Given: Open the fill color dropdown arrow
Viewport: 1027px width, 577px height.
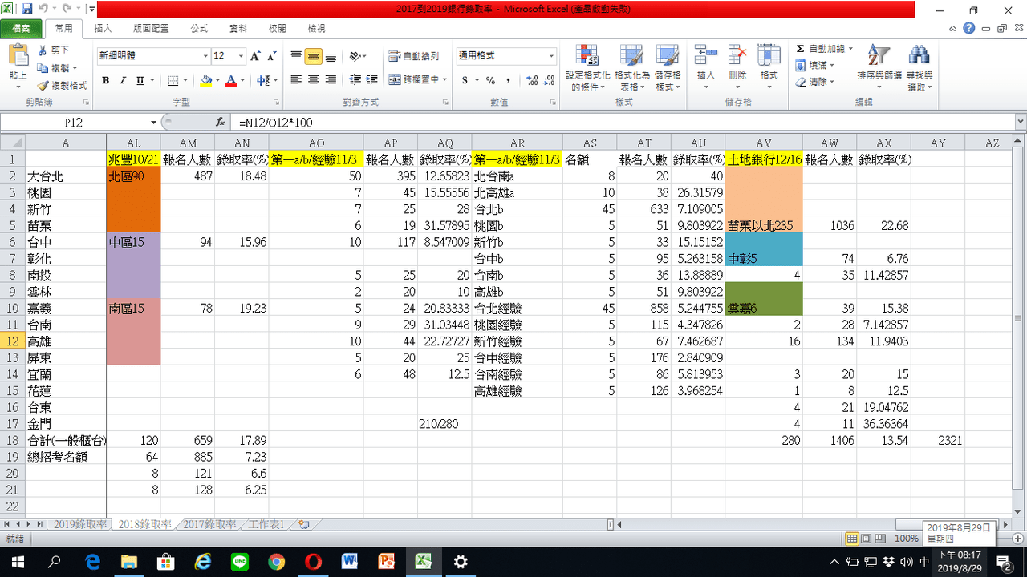Looking at the screenshot, I should (217, 80).
